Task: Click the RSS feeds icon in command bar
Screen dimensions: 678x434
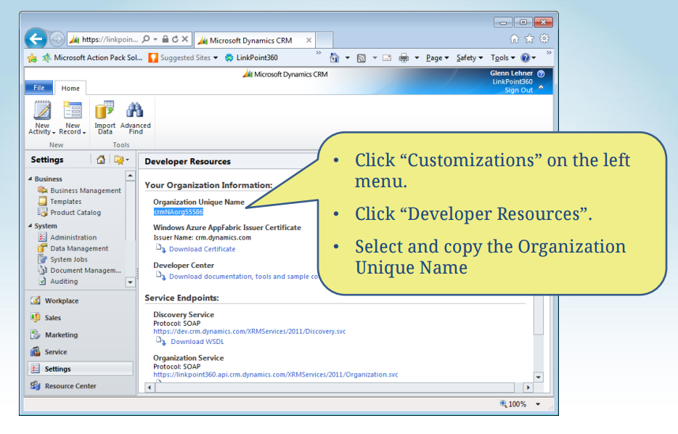Action: pyautogui.click(x=361, y=58)
